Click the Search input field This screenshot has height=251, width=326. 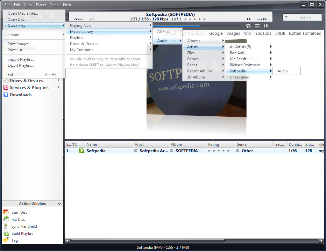click(x=305, y=17)
